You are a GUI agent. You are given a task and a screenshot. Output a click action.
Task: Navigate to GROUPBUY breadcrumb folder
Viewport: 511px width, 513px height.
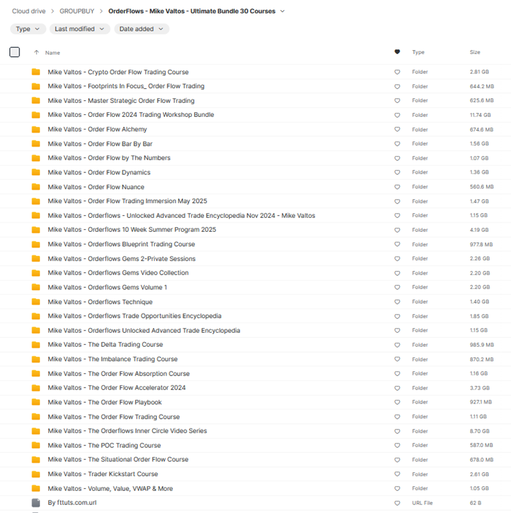click(x=77, y=11)
